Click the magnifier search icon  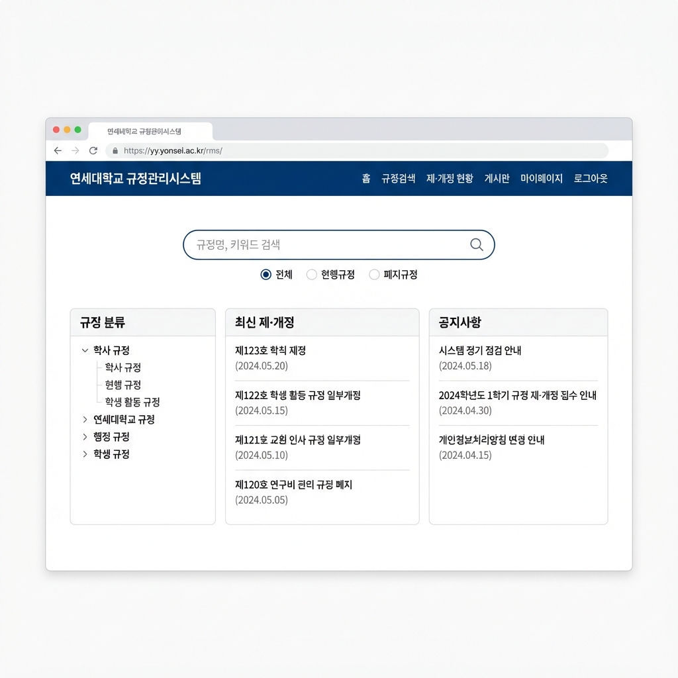(x=476, y=244)
